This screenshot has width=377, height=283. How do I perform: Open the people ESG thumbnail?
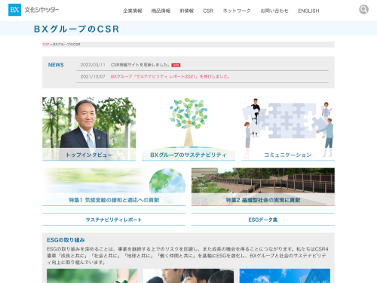coord(188,275)
